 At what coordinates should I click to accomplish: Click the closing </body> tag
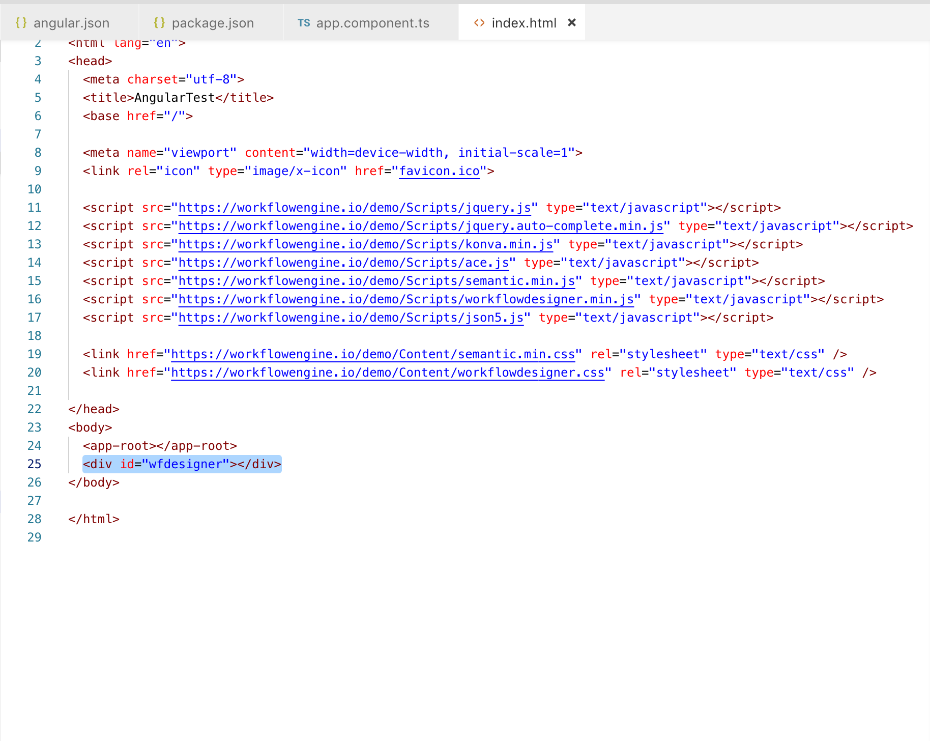(x=94, y=482)
